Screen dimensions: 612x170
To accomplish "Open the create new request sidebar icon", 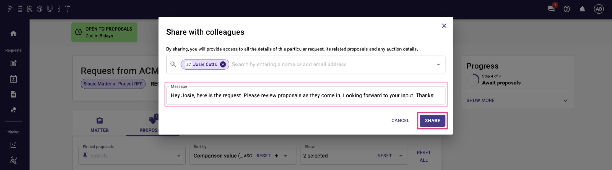I will [13, 63].
